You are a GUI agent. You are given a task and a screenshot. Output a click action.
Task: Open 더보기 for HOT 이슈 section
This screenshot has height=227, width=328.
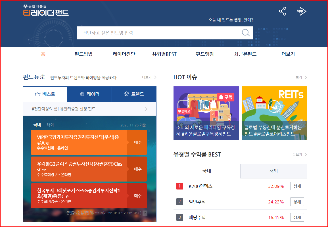300,77
